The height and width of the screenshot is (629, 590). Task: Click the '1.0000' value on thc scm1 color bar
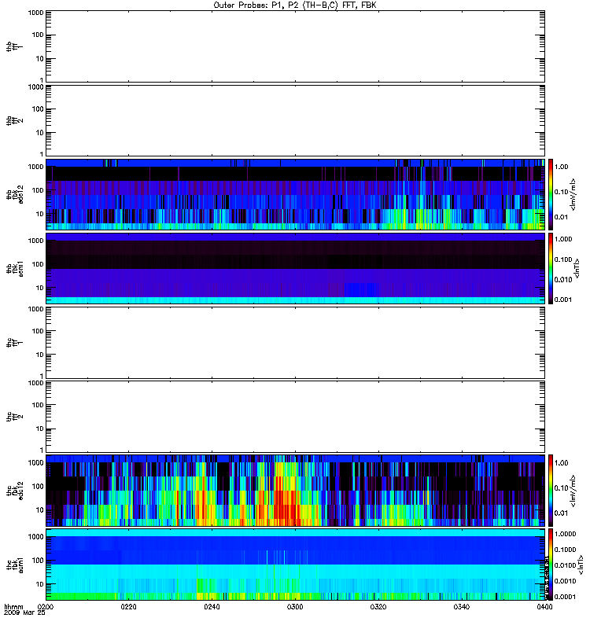[x=565, y=534]
